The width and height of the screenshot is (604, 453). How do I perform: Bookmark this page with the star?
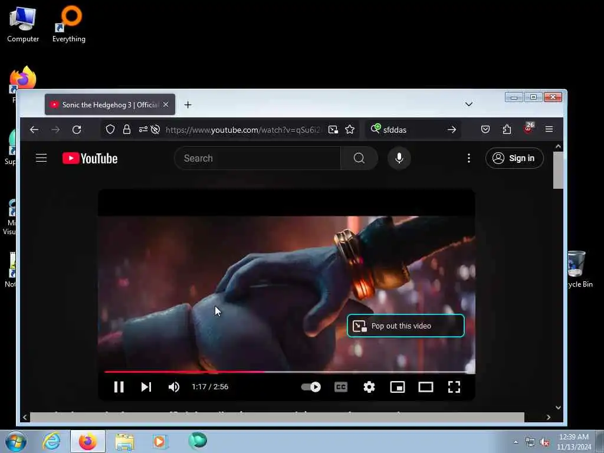tap(350, 129)
